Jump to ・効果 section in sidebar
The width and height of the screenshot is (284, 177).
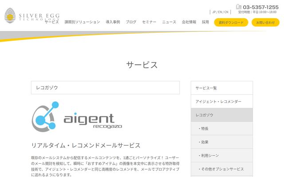click(x=222, y=142)
